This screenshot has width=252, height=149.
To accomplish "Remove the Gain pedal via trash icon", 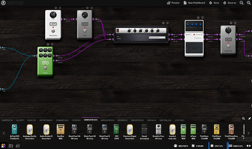I will click(x=92, y=8).
